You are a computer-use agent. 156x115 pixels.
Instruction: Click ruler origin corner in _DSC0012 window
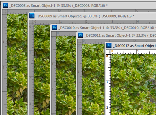pyautogui.click(x=108, y=52)
